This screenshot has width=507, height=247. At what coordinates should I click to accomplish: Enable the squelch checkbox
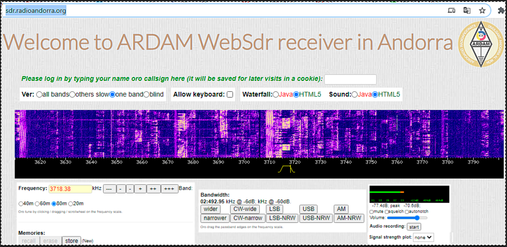387,211
